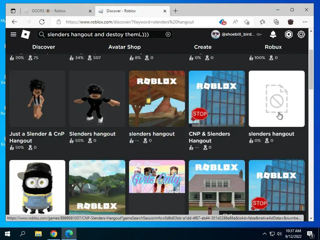320x240 pixels.
Task: Open a new browser tab
Action: pyautogui.click(x=175, y=11)
